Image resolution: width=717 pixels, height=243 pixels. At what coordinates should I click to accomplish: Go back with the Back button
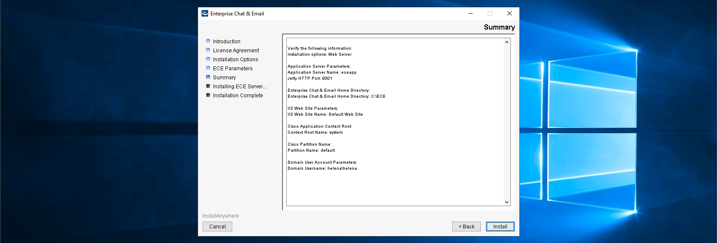click(466, 227)
